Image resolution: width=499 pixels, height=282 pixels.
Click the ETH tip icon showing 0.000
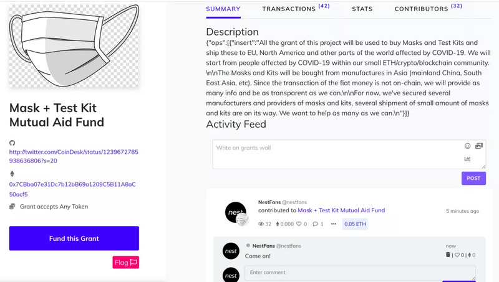point(278,224)
